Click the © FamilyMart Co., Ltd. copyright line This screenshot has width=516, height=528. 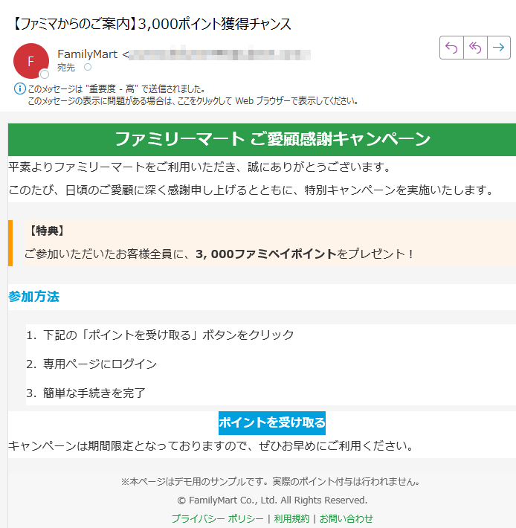point(272,500)
